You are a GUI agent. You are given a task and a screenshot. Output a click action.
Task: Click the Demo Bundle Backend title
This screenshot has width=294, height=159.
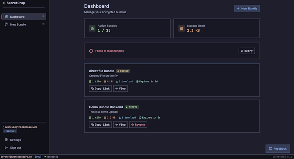[x=106, y=107]
